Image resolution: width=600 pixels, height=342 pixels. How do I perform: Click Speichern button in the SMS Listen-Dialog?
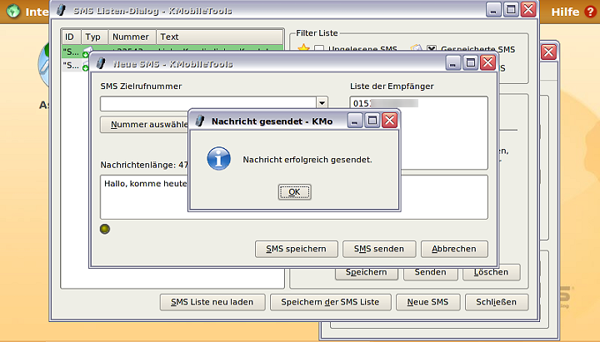(x=366, y=273)
